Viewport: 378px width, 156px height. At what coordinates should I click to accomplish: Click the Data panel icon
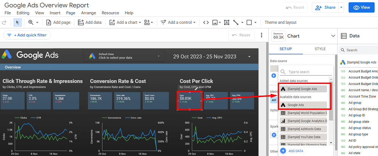tap(343, 36)
